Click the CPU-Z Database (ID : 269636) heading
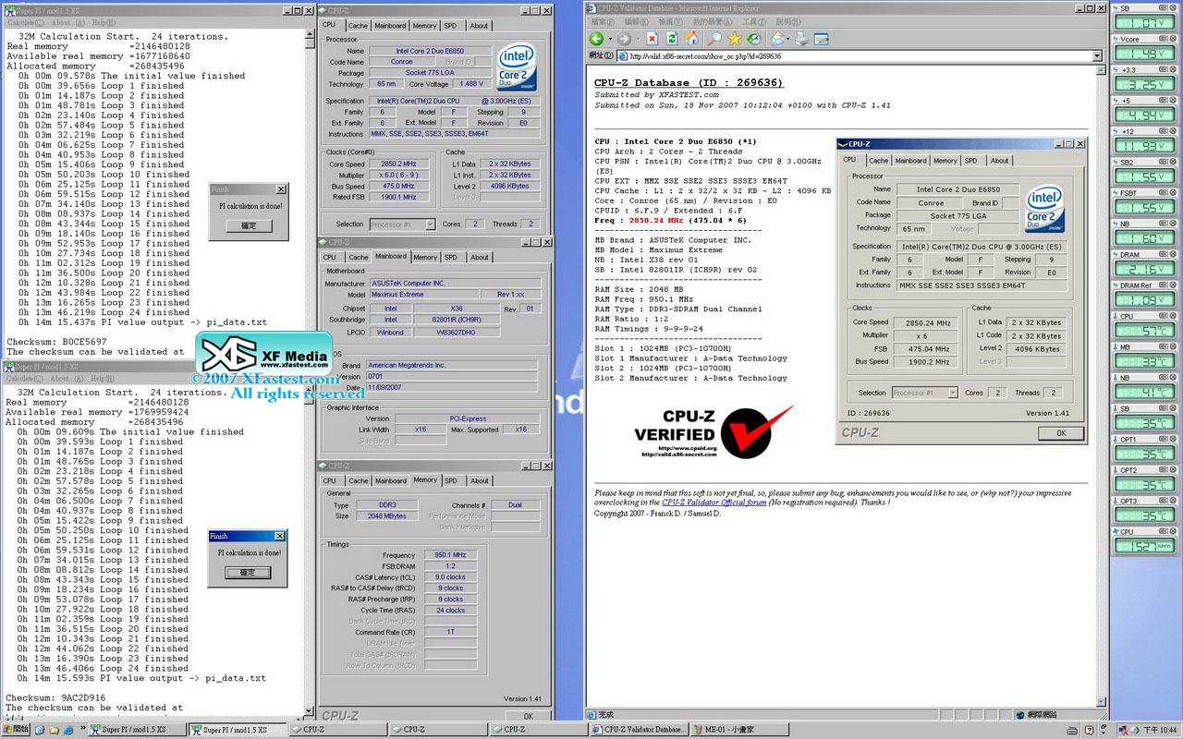Screen dimensions: 1183x739 tap(689, 83)
